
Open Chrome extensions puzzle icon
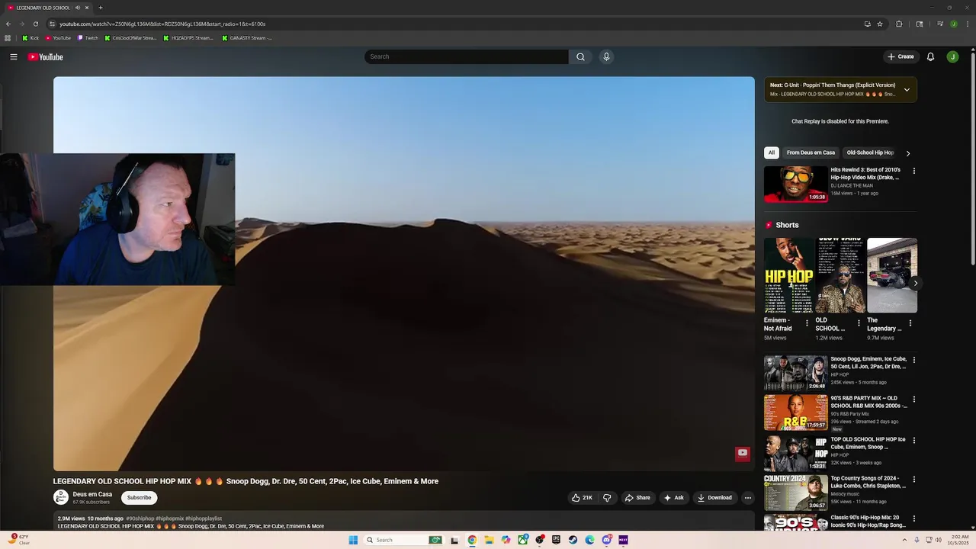point(899,24)
